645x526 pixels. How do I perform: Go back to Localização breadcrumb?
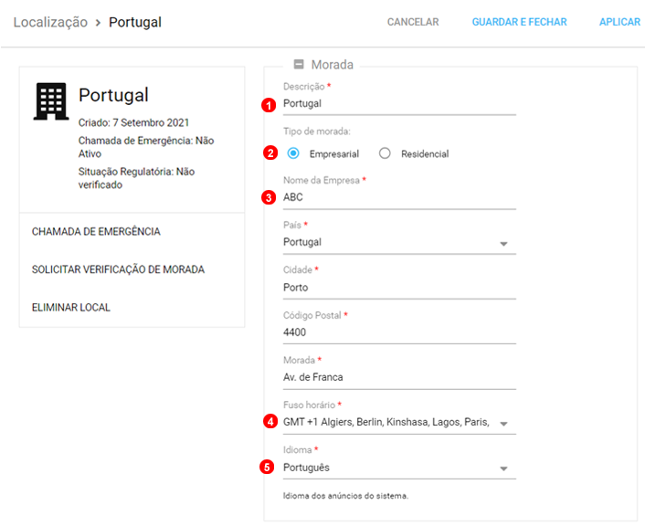(50, 22)
